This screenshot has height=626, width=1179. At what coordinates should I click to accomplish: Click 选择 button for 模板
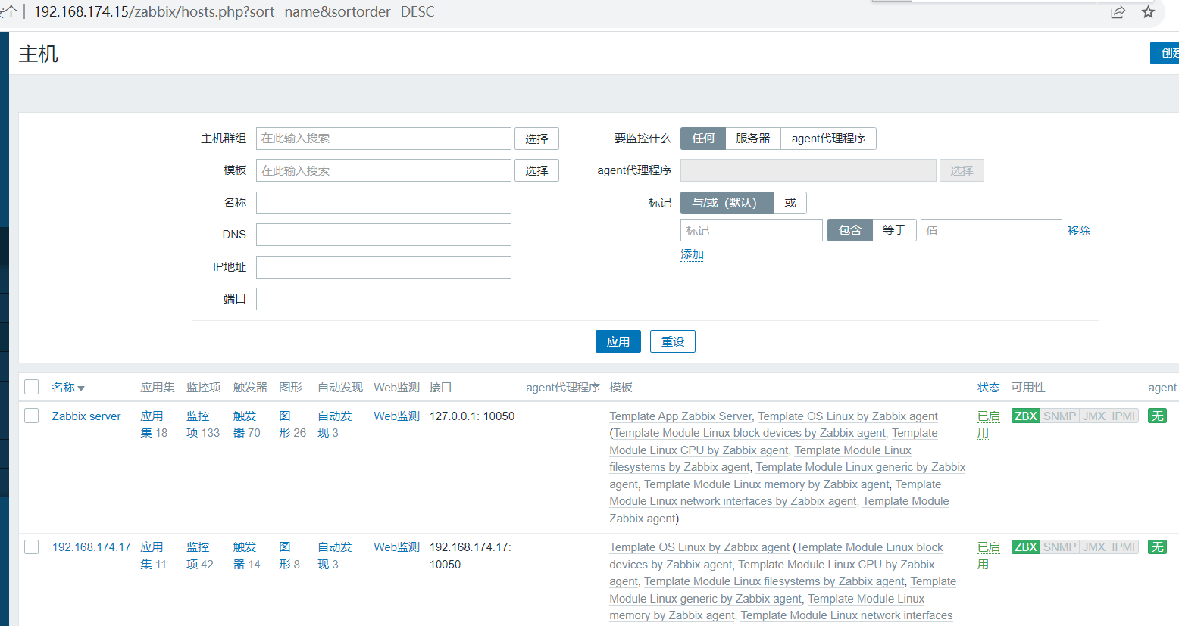[x=536, y=170]
